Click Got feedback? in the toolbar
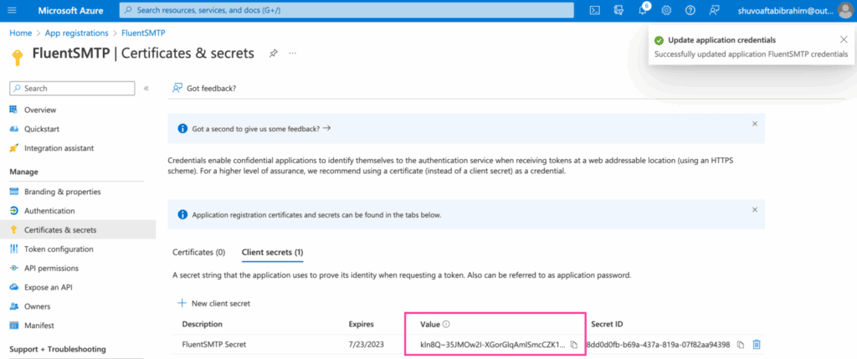 tap(204, 88)
